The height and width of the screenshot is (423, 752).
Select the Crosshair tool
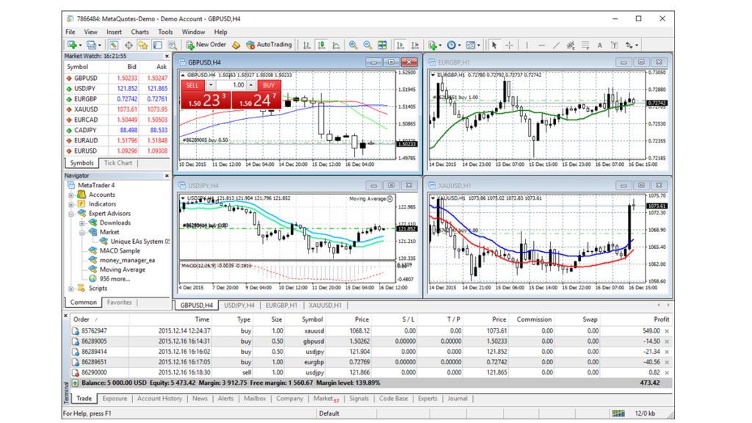[x=509, y=45]
